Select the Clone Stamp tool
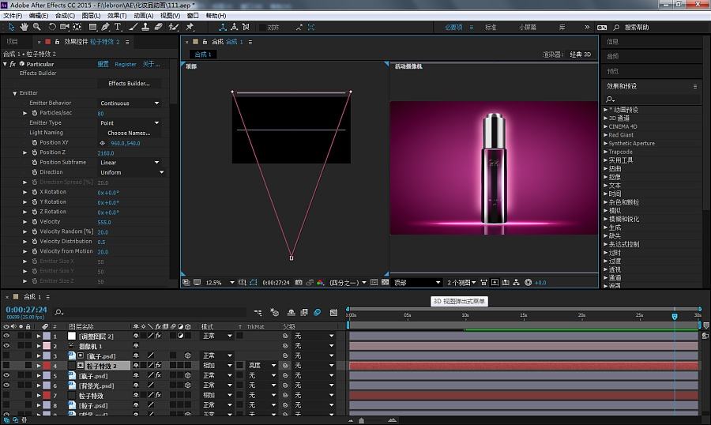 (x=145, y=27)
